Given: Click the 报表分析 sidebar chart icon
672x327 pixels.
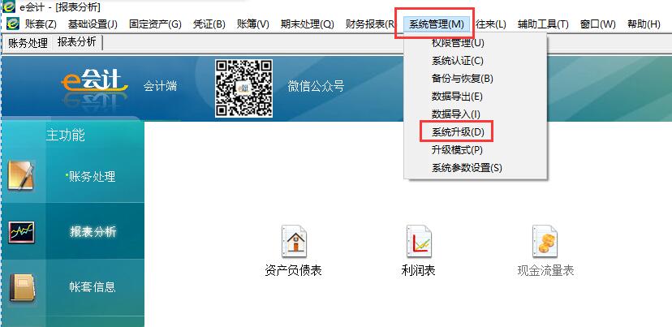Looking at the screenshot, I should [22, 232].
